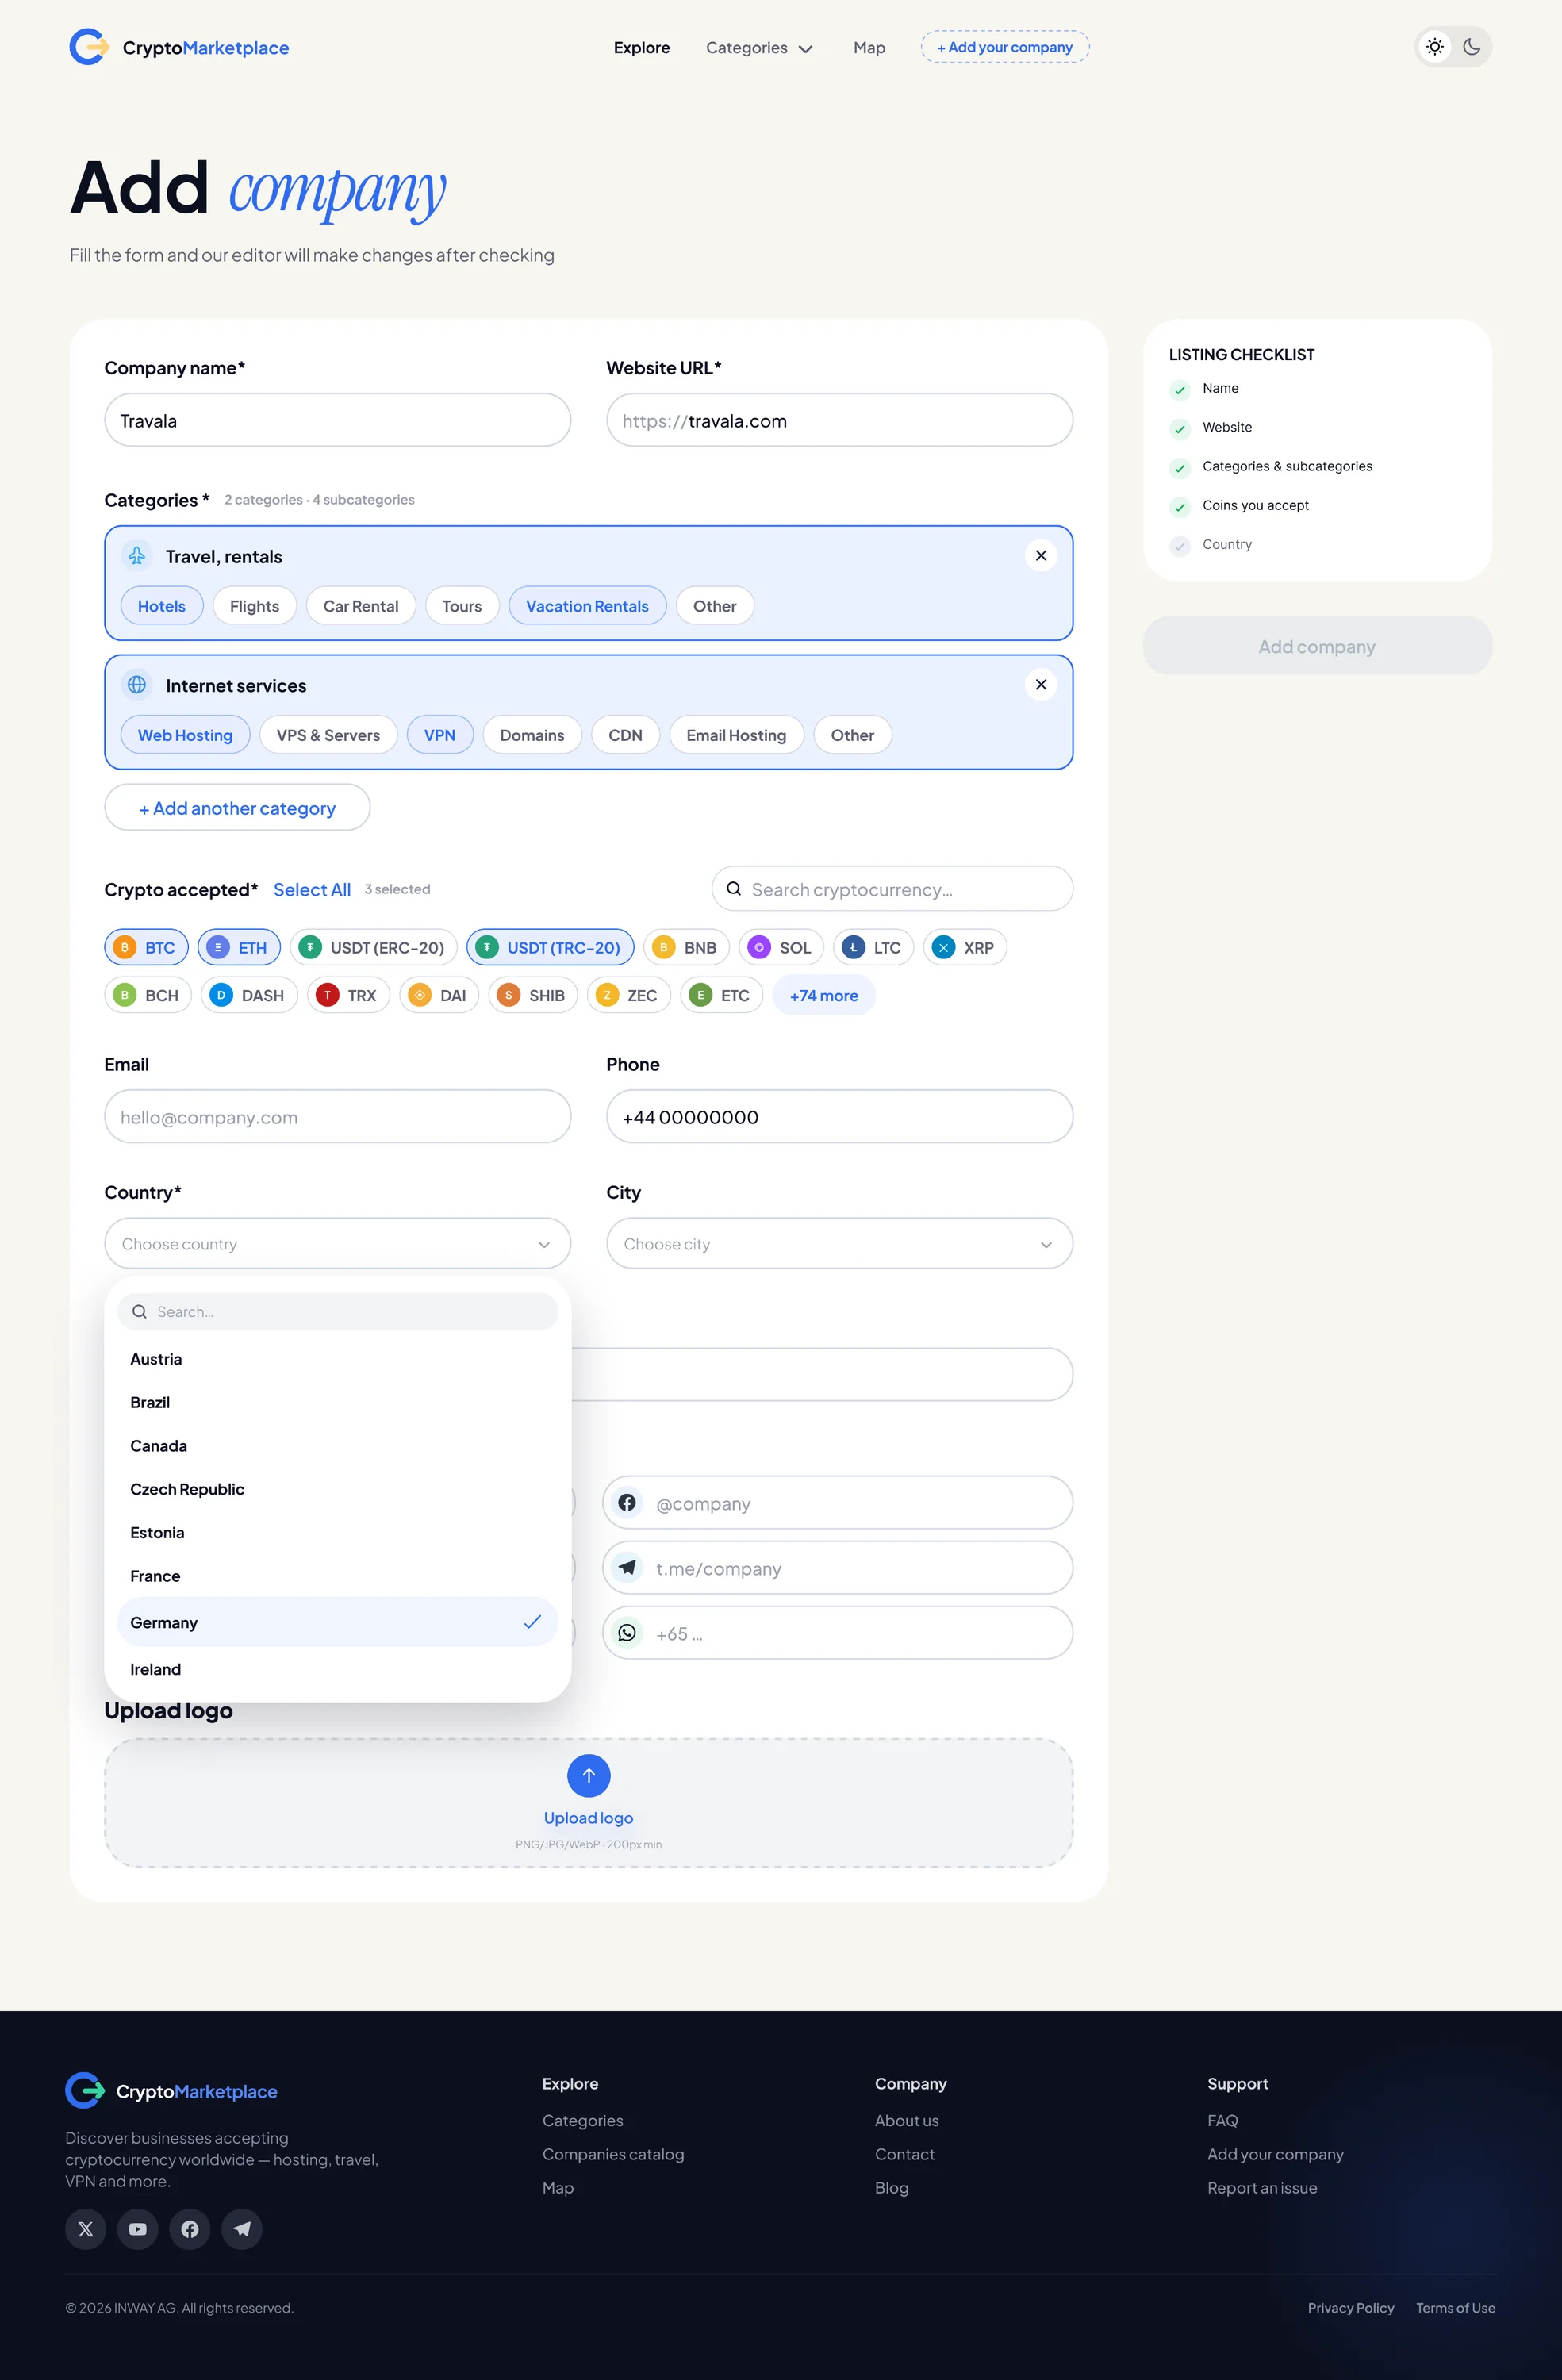Viewport: 1562px width, 2380px height.
Task: Collapse the Choose country dropdown
Action: (x=338, y=1243)
